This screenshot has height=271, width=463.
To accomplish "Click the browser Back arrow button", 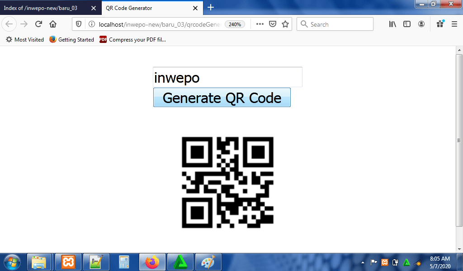I will click(x=9, y=24).
